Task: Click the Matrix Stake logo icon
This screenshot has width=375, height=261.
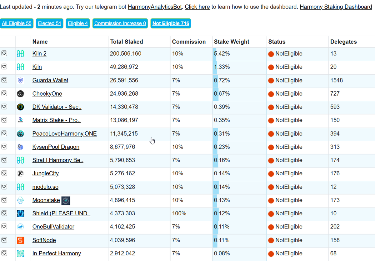Action: (x=20, y=120)
